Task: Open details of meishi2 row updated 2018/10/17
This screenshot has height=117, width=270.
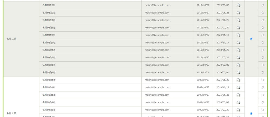Action: click(x=238, y=43)
